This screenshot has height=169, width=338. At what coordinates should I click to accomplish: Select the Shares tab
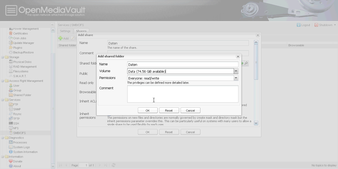pos(81,31)
